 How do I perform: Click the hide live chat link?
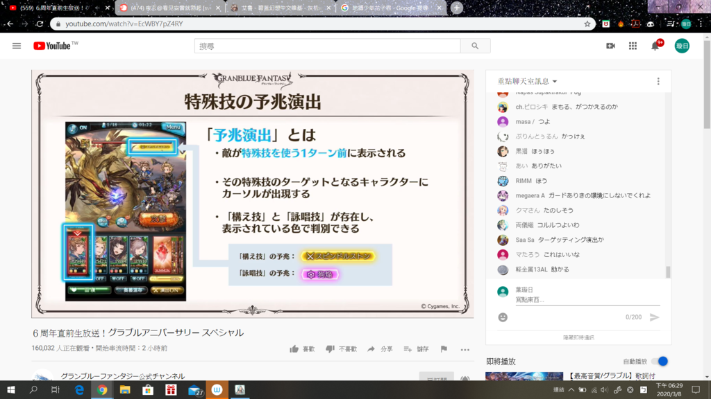(x=578, y=337)
